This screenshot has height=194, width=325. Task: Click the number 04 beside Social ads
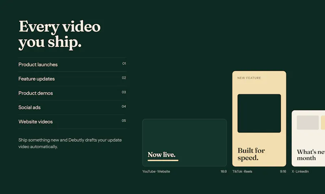coord(124,106)
